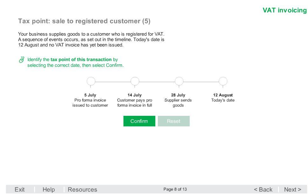Image resolution: width=308 pixels, height=196 pixels.
Task: Go to the previous page with Back
Action: [263, 190]
